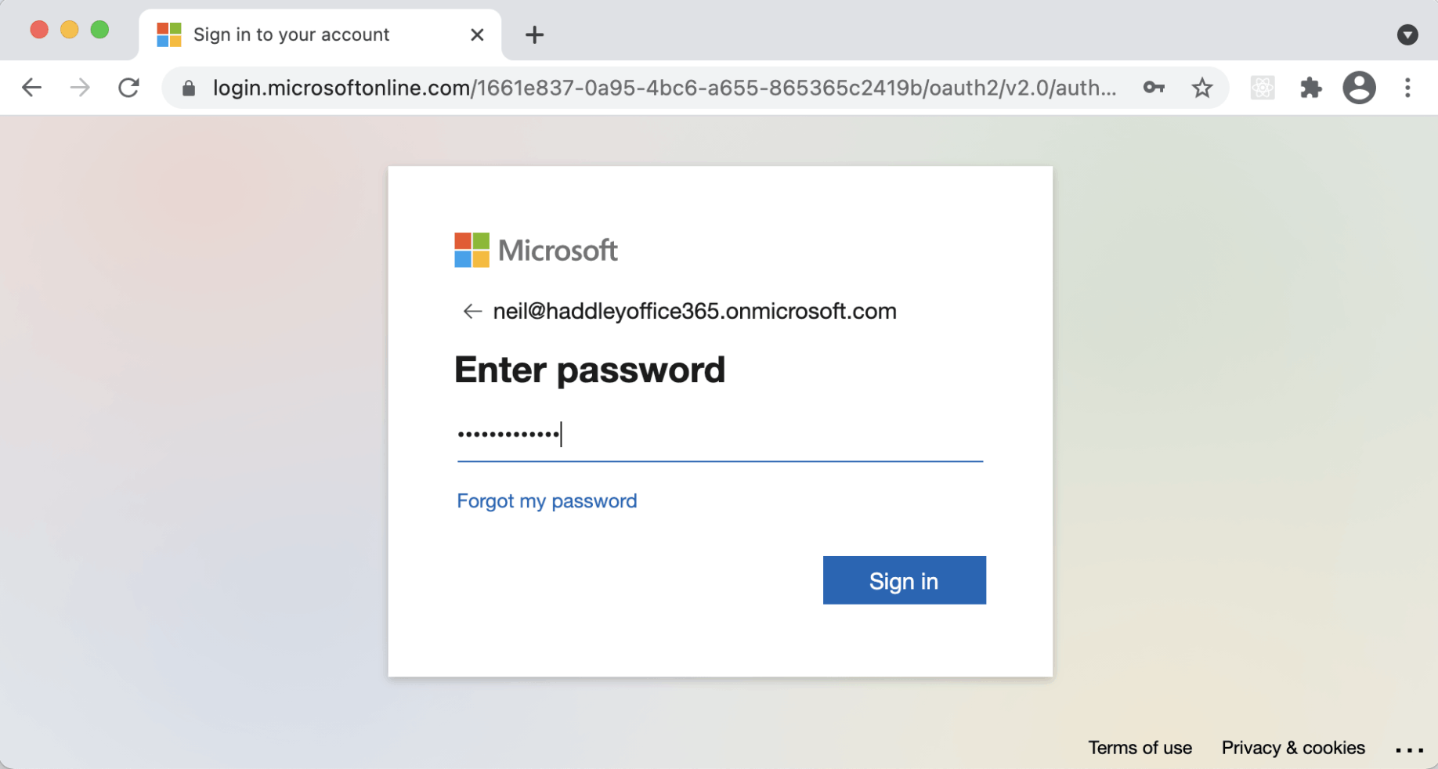Viewport: 1438px width, 769px height.
Task: Open the Chrome profile avatar menu
Action: point(1359,88)
